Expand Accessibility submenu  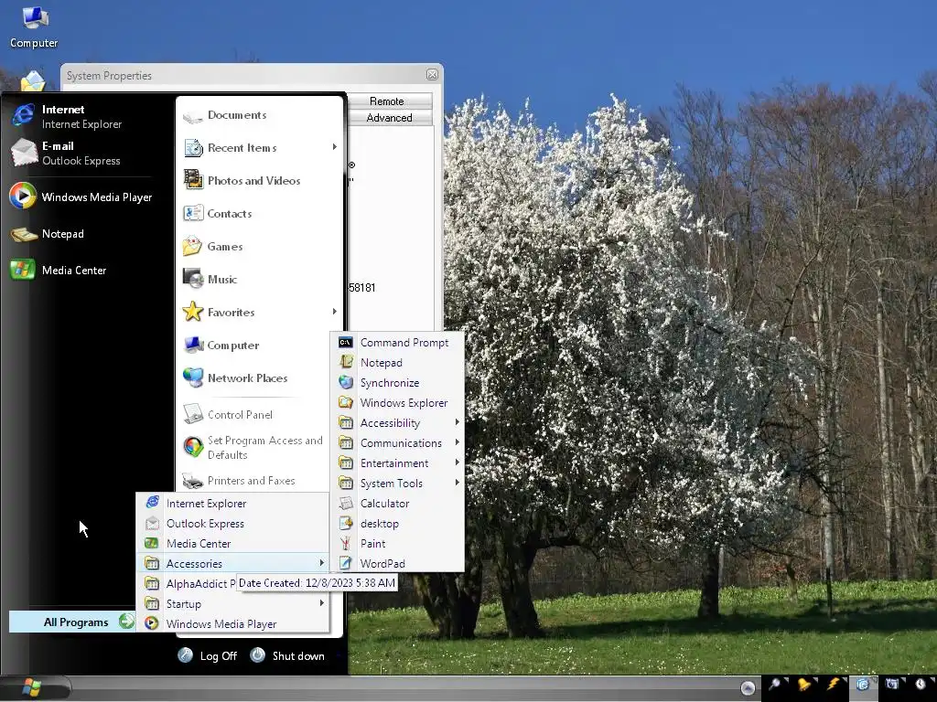point(397,423)
